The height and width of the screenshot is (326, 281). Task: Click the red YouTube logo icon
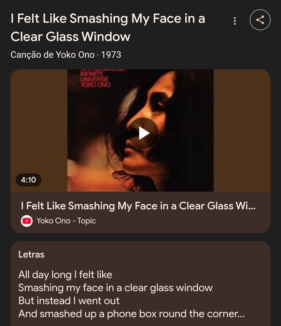(x=27, y=221)
